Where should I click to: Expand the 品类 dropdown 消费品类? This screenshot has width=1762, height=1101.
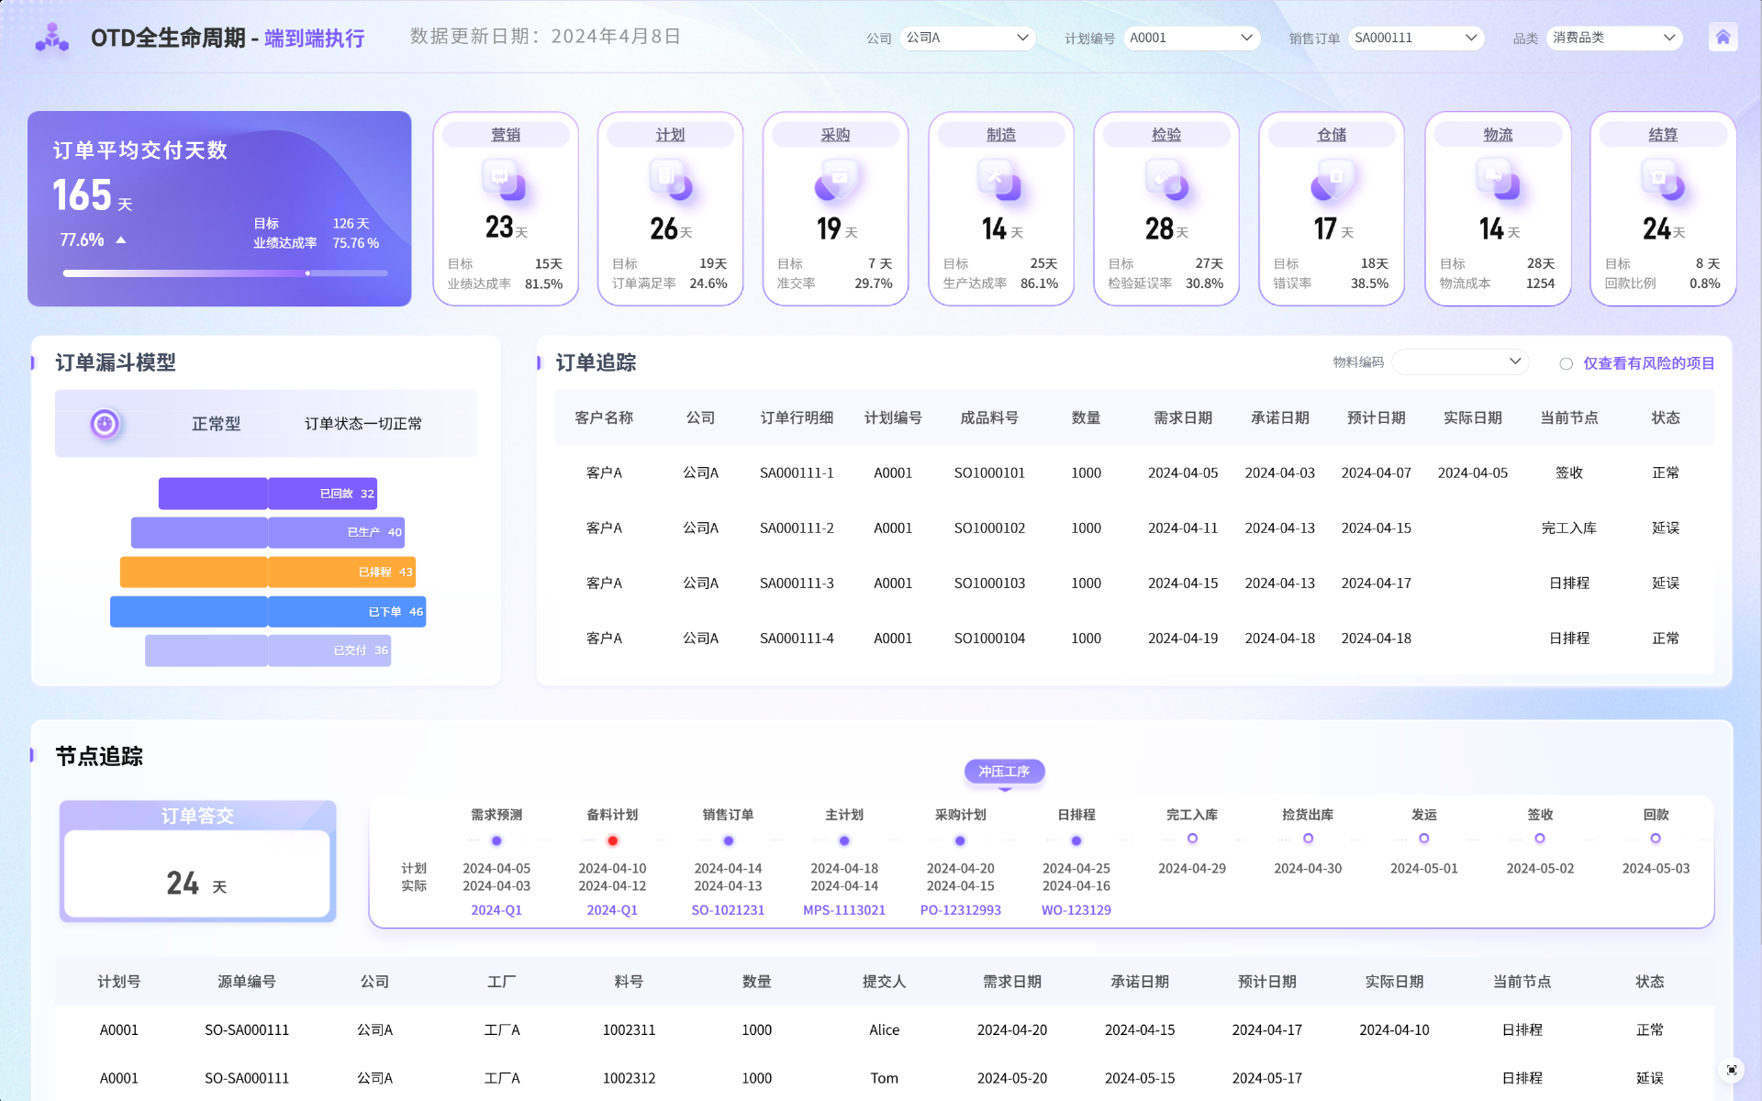click(x=1614, y=38)
